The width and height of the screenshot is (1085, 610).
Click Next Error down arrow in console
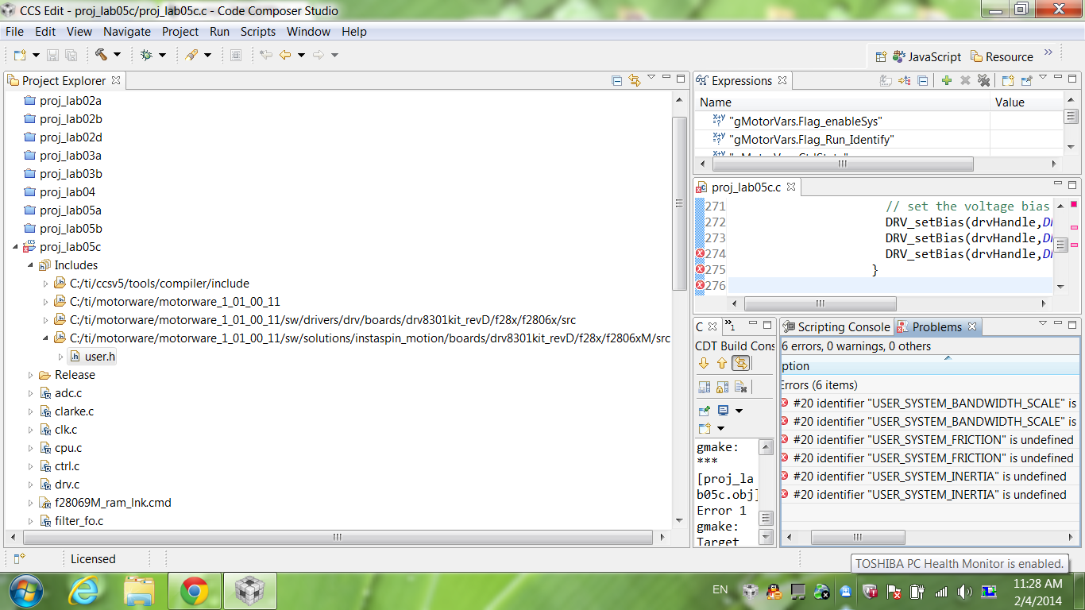pos(704,363)
